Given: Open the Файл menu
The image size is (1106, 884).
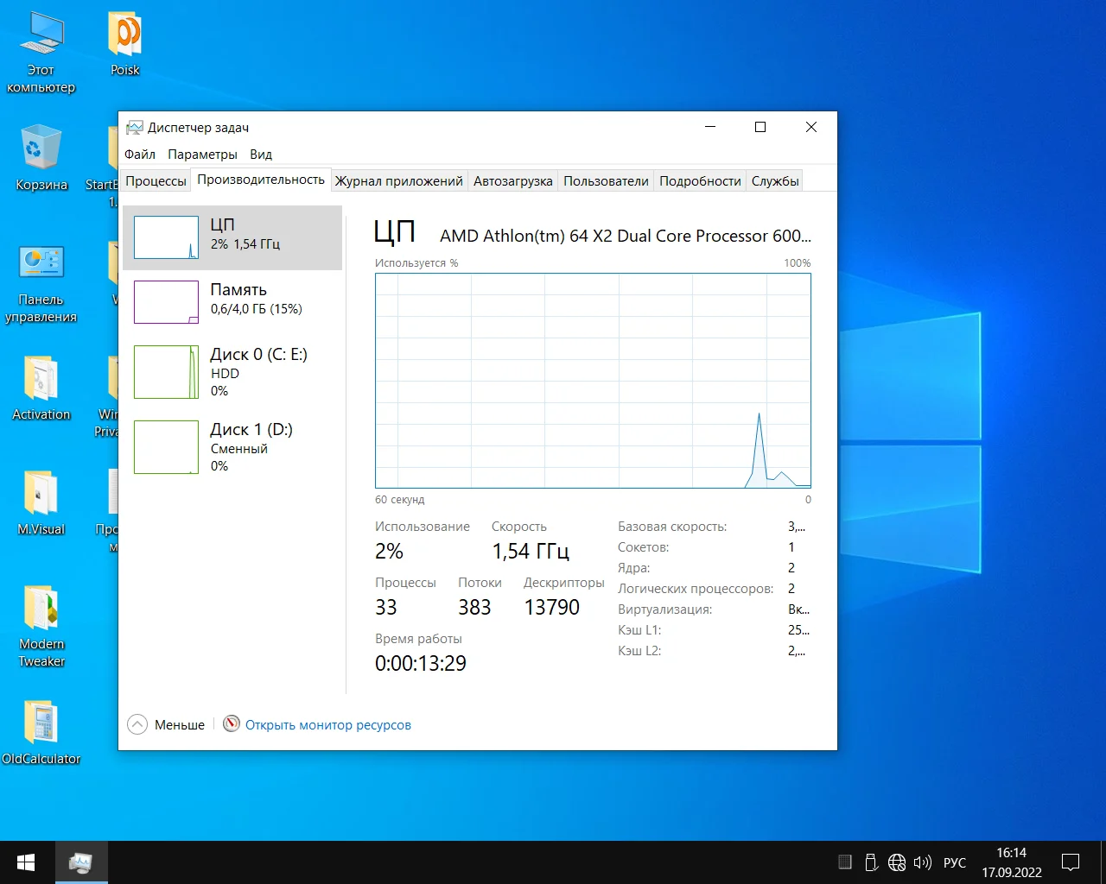Looking at the screenshot, I should [139, 155].
